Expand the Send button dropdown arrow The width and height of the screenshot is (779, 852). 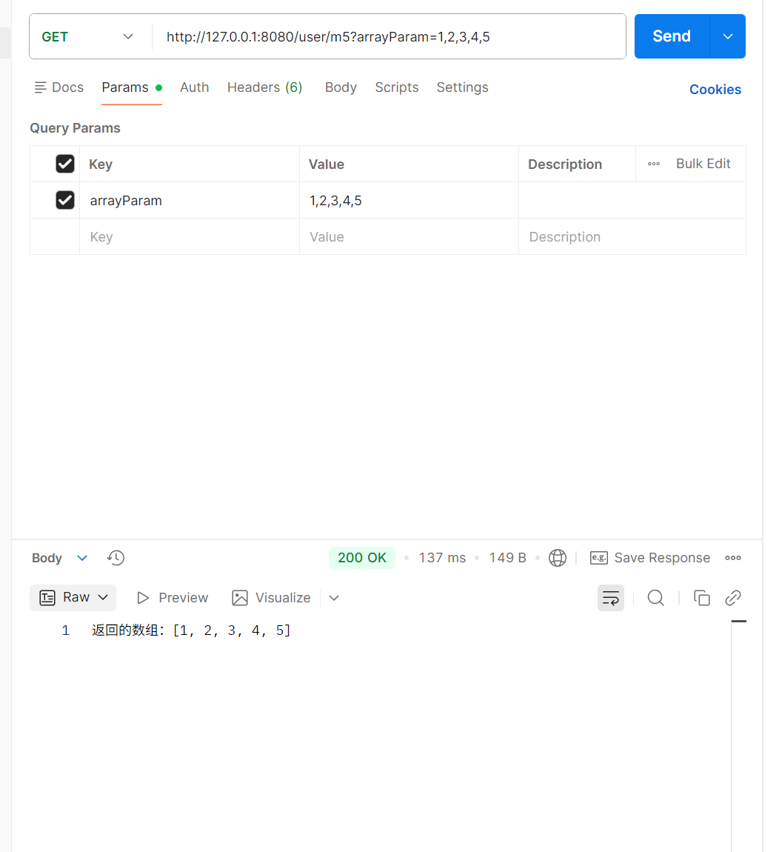pos(727,36)
